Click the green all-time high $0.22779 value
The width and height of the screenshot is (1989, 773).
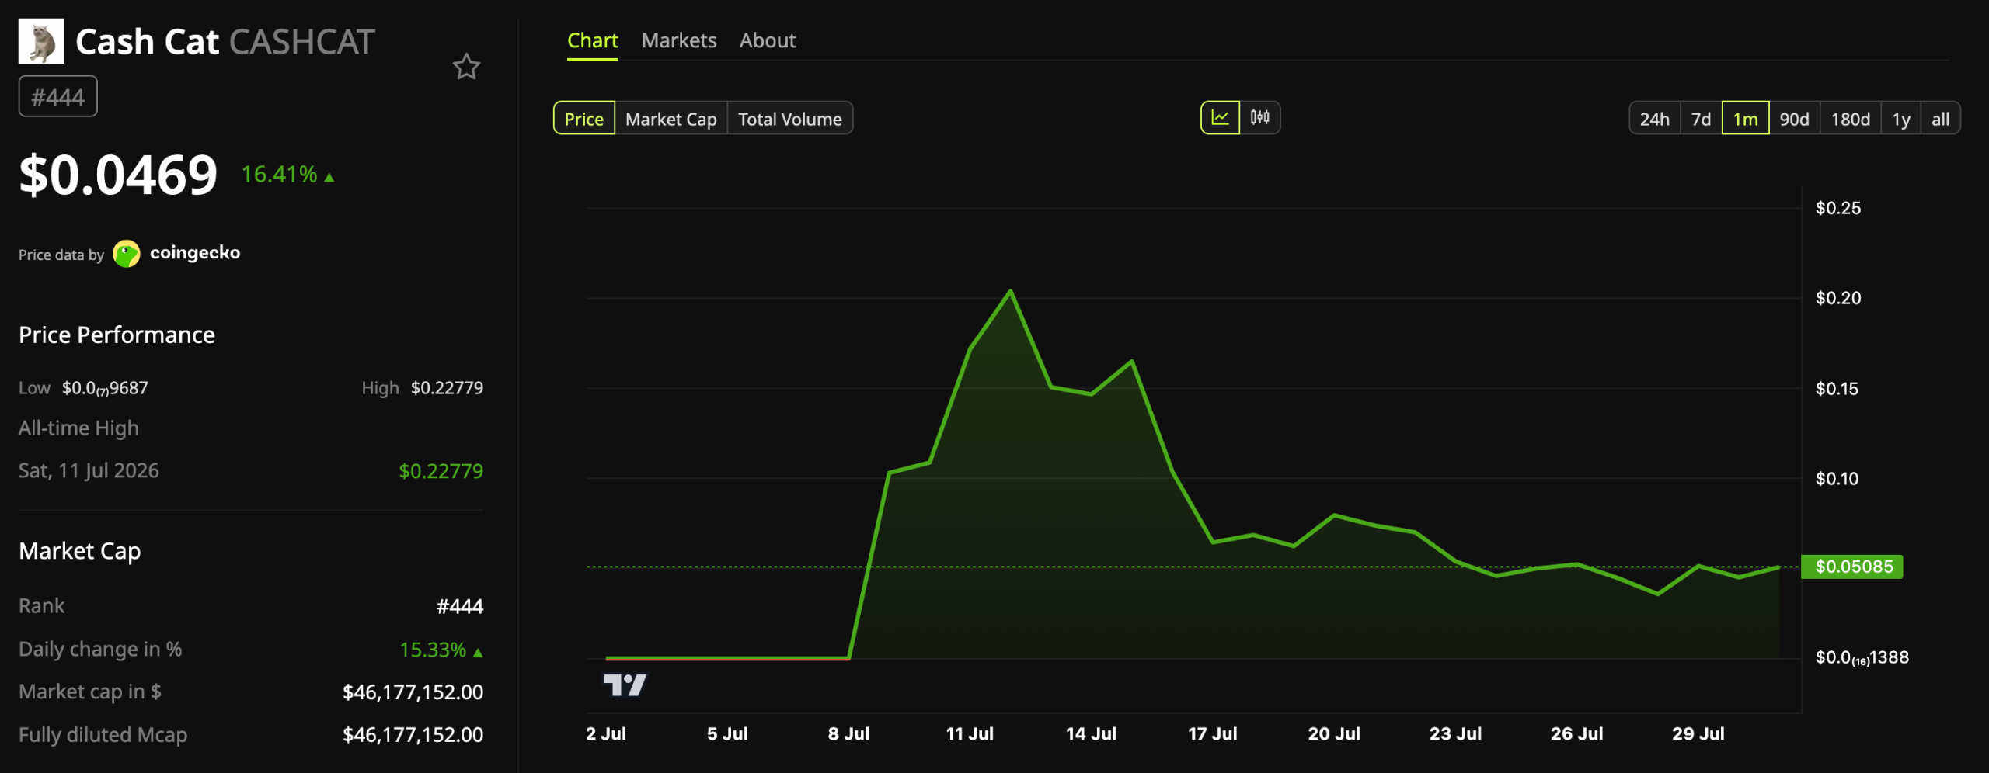[441, 471]
